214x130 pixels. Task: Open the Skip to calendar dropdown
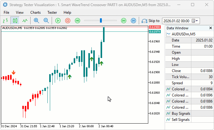pyautogui.click(x=195, y=21)
